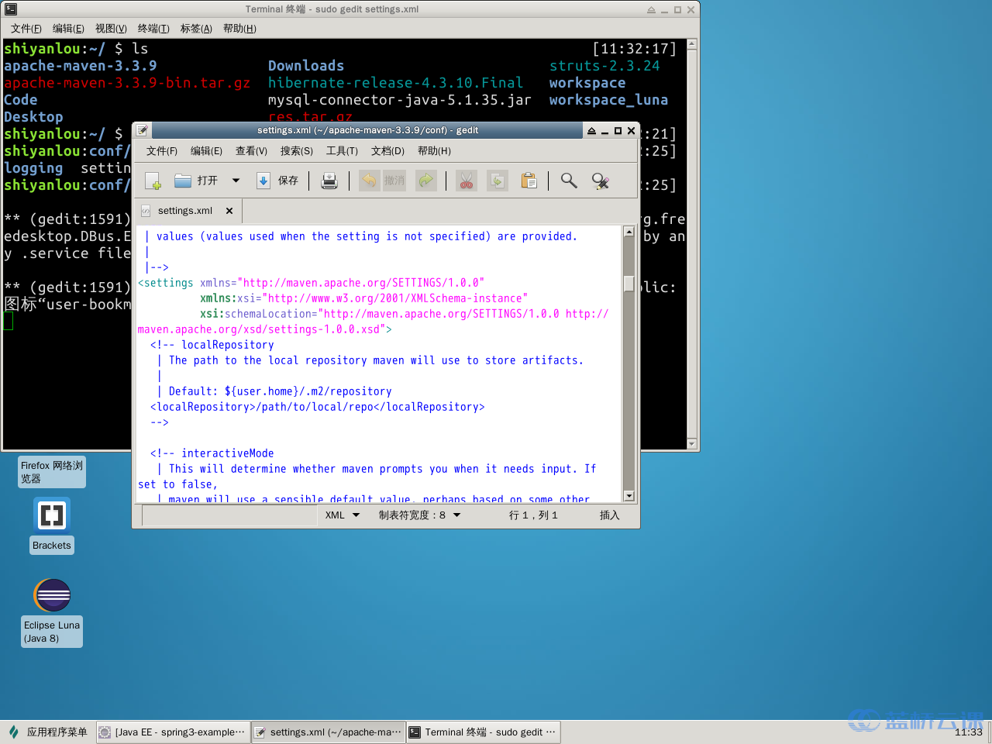Open the 制表符宽度 tab width dropdown
The width and height of the screenshot is (992, 744).
[419, 515]
